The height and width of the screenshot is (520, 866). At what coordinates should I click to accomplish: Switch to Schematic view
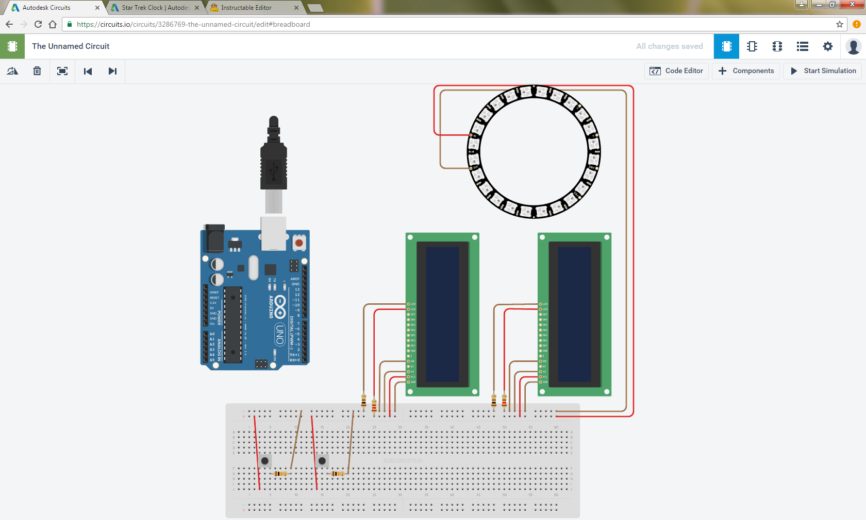(752, 46)
